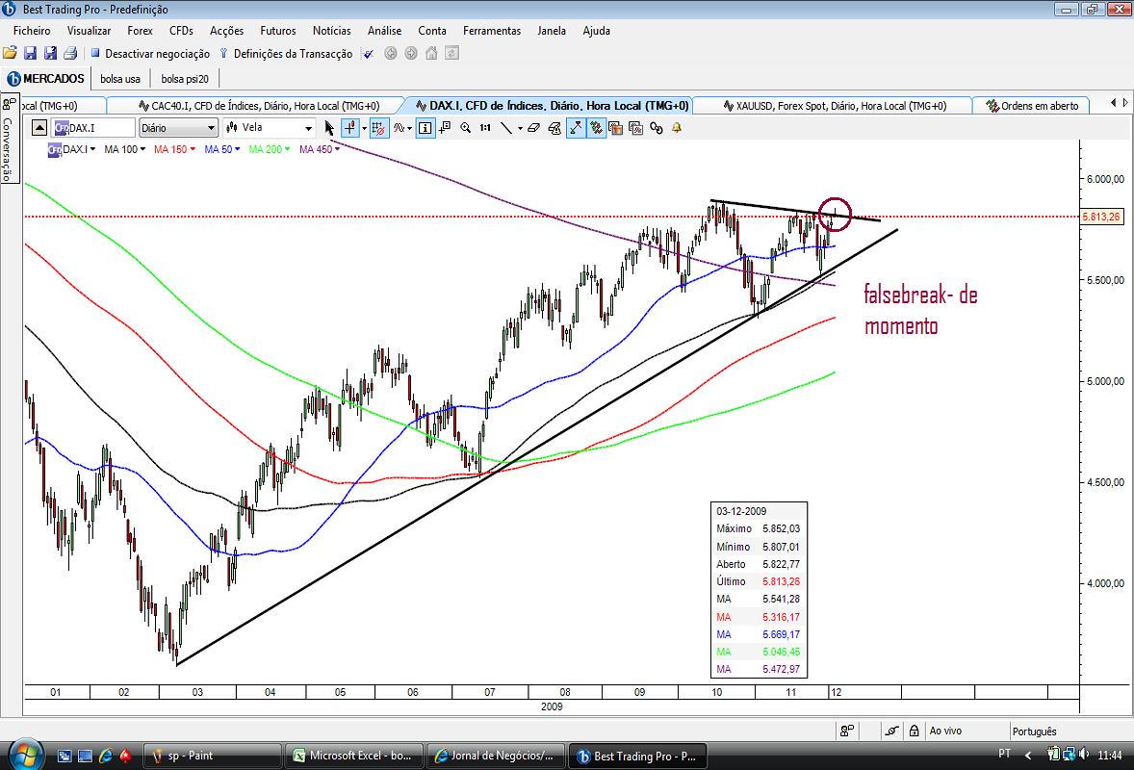
Task: Open the Notícias menu
Action: pos(331,31)
